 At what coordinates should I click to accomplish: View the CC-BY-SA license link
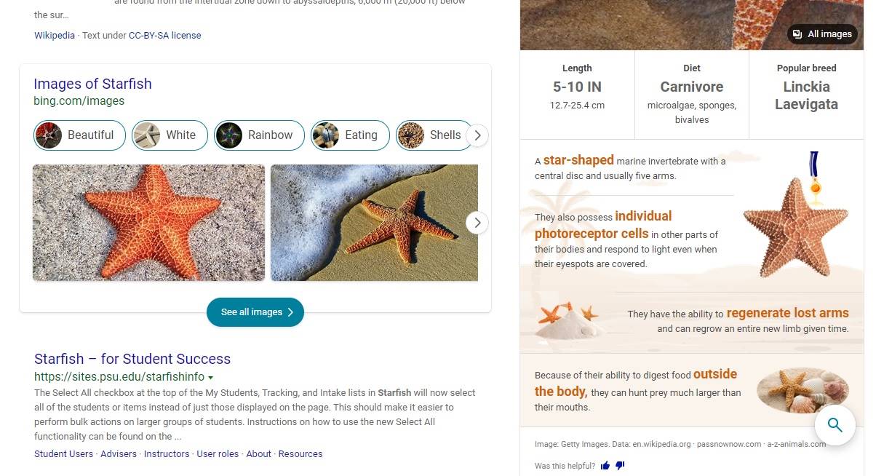click(x=164, y=35)
